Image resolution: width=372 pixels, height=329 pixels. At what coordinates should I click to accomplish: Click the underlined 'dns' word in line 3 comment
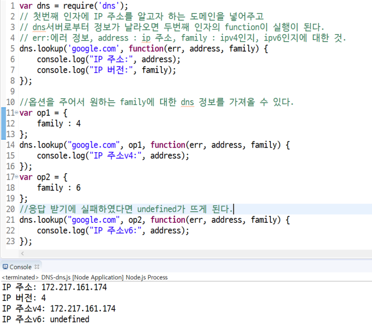[x=39, y=27]
